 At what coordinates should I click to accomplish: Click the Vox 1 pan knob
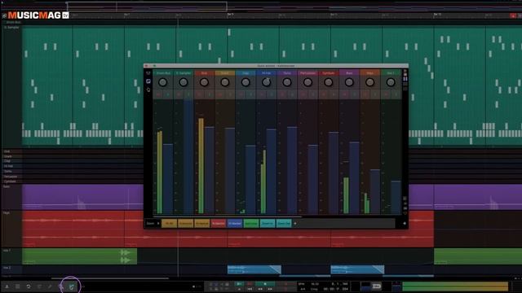tap(391, 82)
